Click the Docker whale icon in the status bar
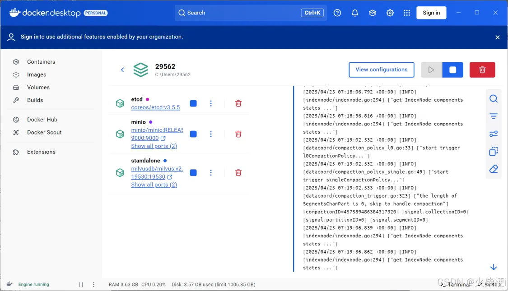Image resolution: width=508 pixels, height=291 pixels. [x=9, y=284]
